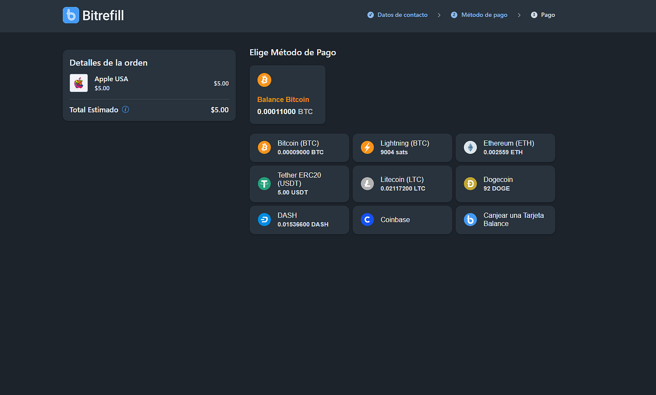Click the 9004 sats amount
Viewport: 656px width, 395px height.
coord(394,152)
